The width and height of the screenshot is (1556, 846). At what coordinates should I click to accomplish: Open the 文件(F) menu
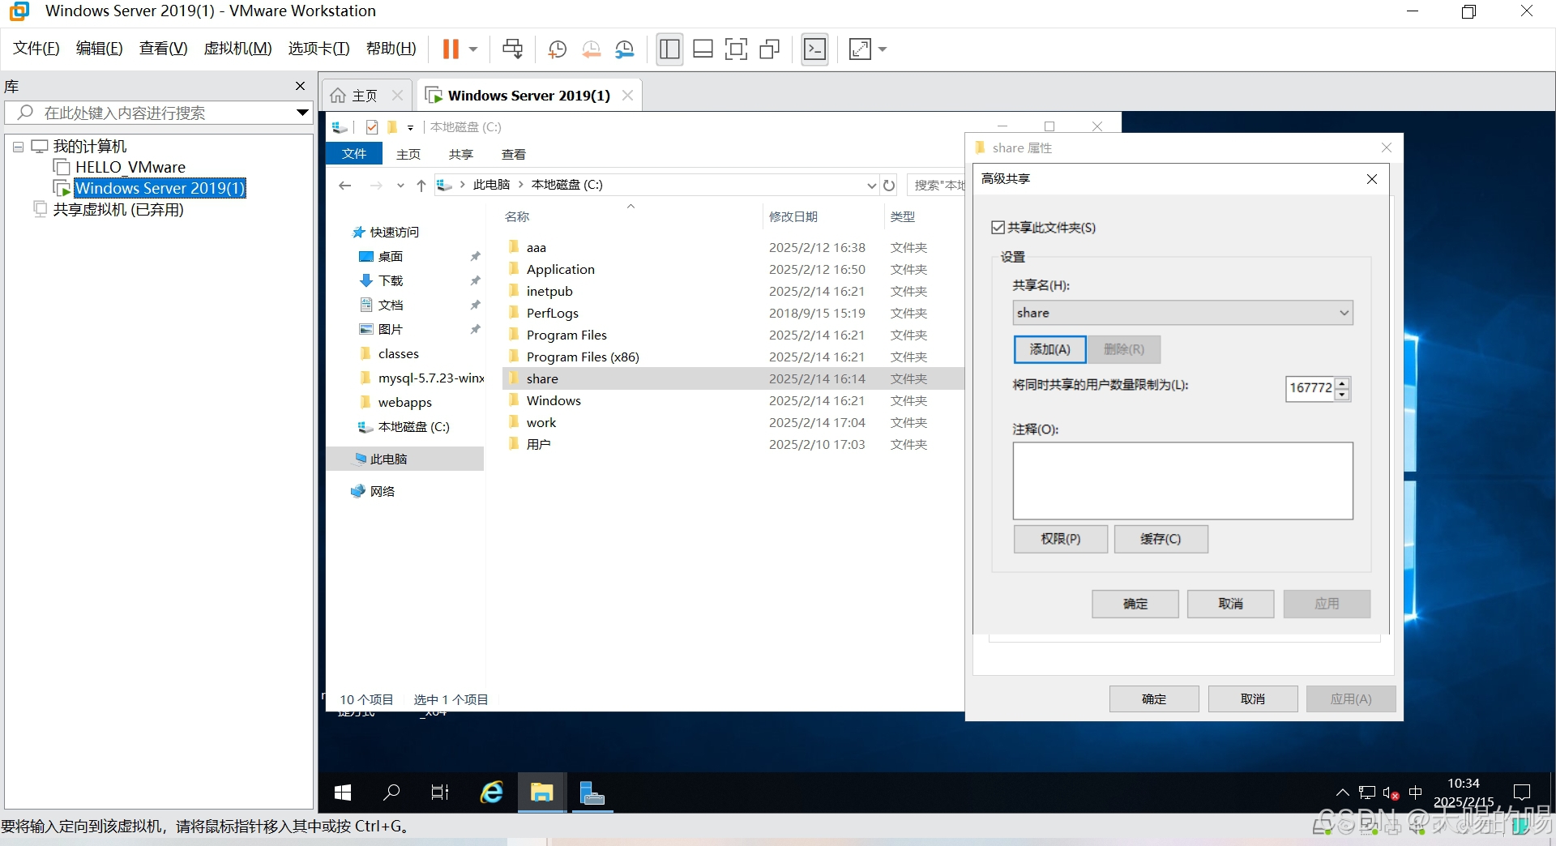coord(36,49)
